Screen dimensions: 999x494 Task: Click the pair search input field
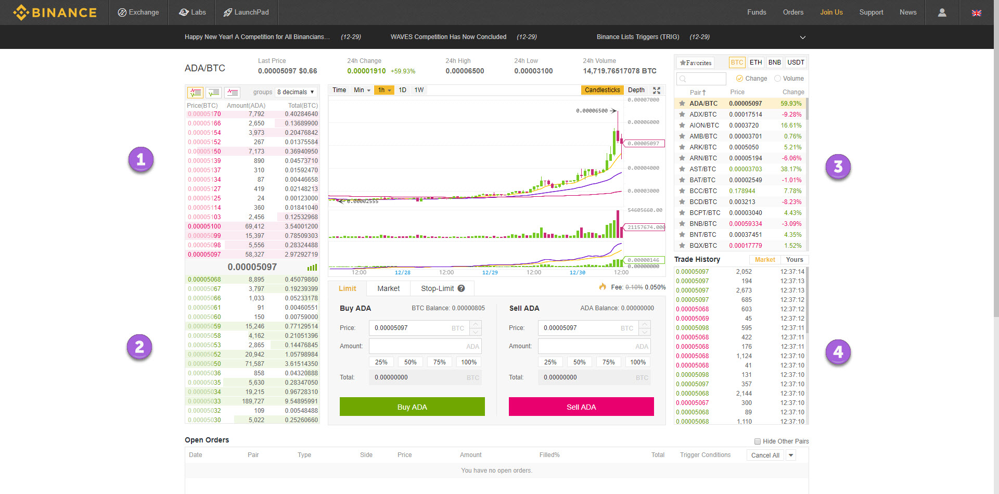pyautogui.click(x=701, y=79)
